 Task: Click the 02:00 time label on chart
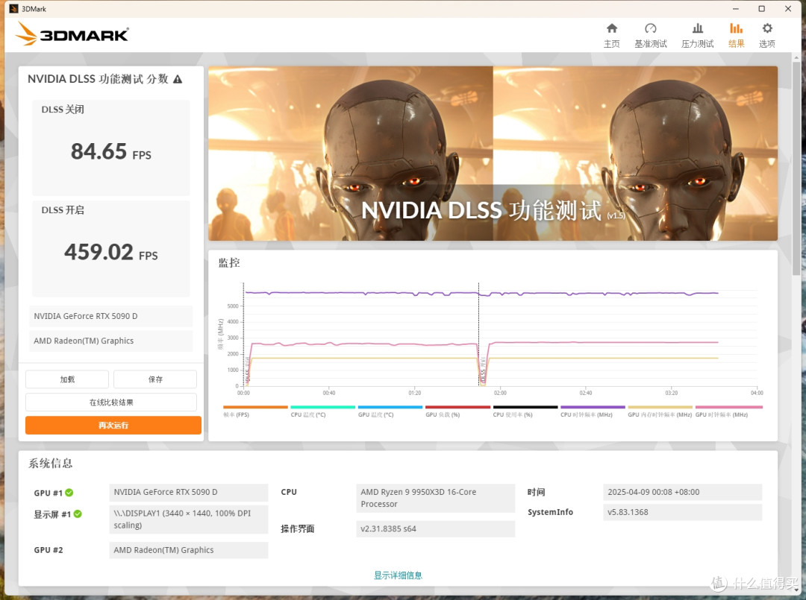[x=500, y=393]
